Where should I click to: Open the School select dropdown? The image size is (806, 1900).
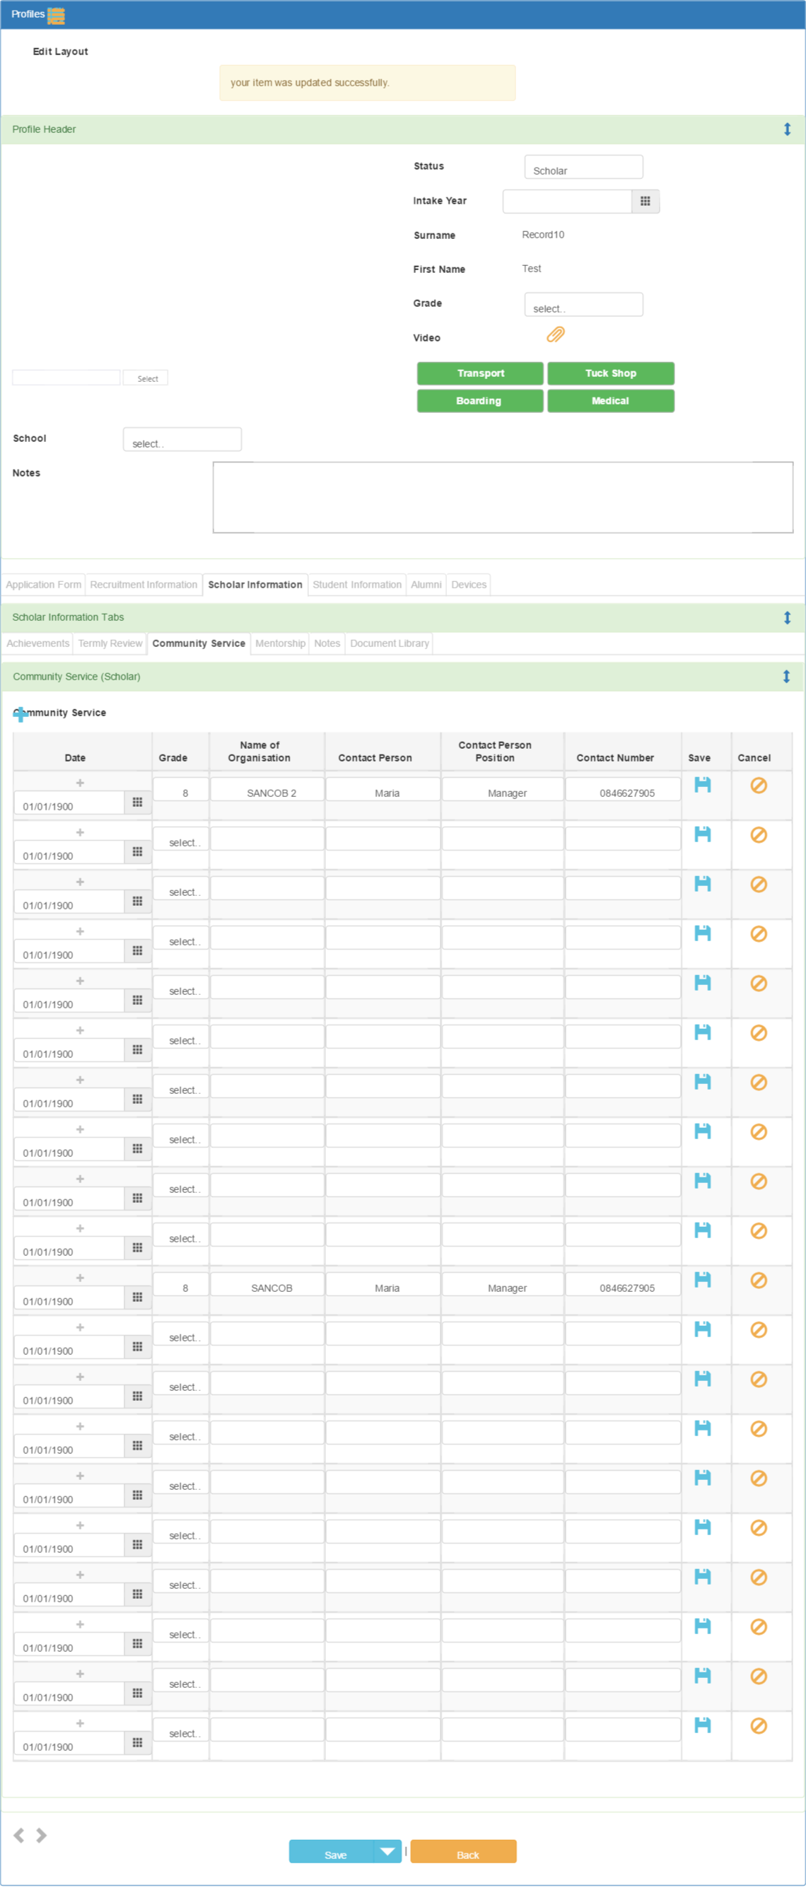click(x=182, y=440)
